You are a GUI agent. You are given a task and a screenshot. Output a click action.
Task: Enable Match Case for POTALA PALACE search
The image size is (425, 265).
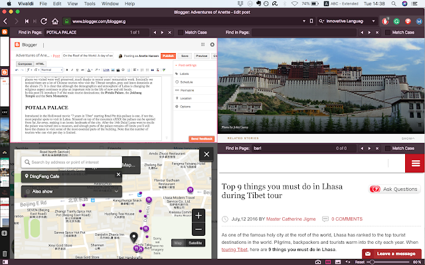[181, 32]
